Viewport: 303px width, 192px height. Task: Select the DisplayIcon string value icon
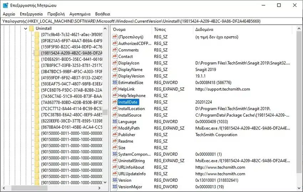tap(115, 63)
